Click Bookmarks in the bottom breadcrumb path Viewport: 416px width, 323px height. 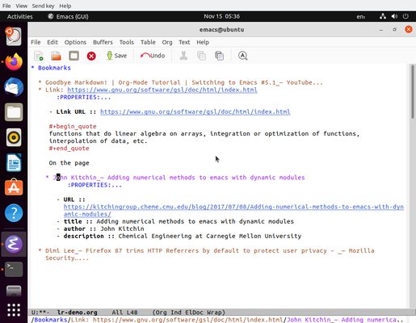coord(51,320)
